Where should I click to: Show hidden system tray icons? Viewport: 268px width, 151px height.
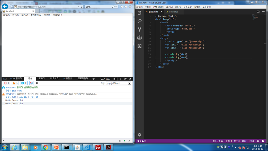click(x=235, y=147)
